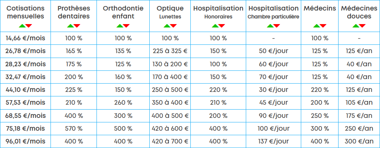
Task: Sort Optique Lunettes descending red arrow
Action: tap(173, 26)
